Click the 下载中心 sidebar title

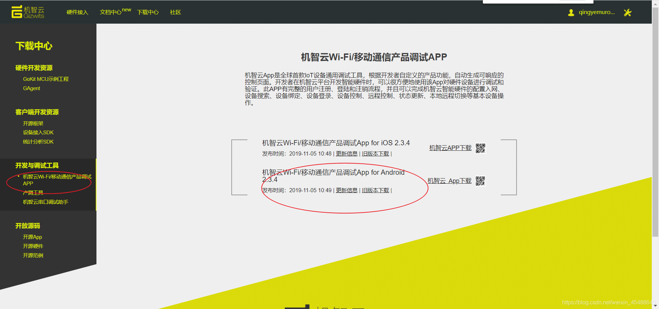pos(34,46)
